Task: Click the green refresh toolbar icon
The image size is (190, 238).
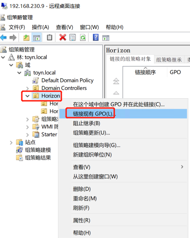Action: click(83, 37)
